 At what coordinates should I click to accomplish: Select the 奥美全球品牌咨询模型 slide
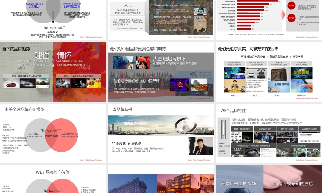53,133
